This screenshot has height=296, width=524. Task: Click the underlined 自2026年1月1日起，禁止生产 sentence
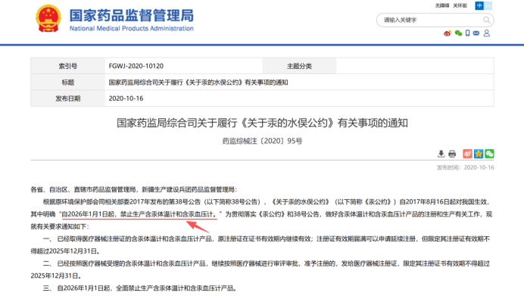click(x=139, y=214)
